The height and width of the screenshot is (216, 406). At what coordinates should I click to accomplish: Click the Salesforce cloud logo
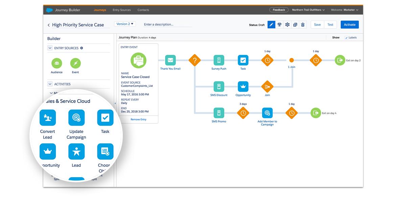pos(49,10)
